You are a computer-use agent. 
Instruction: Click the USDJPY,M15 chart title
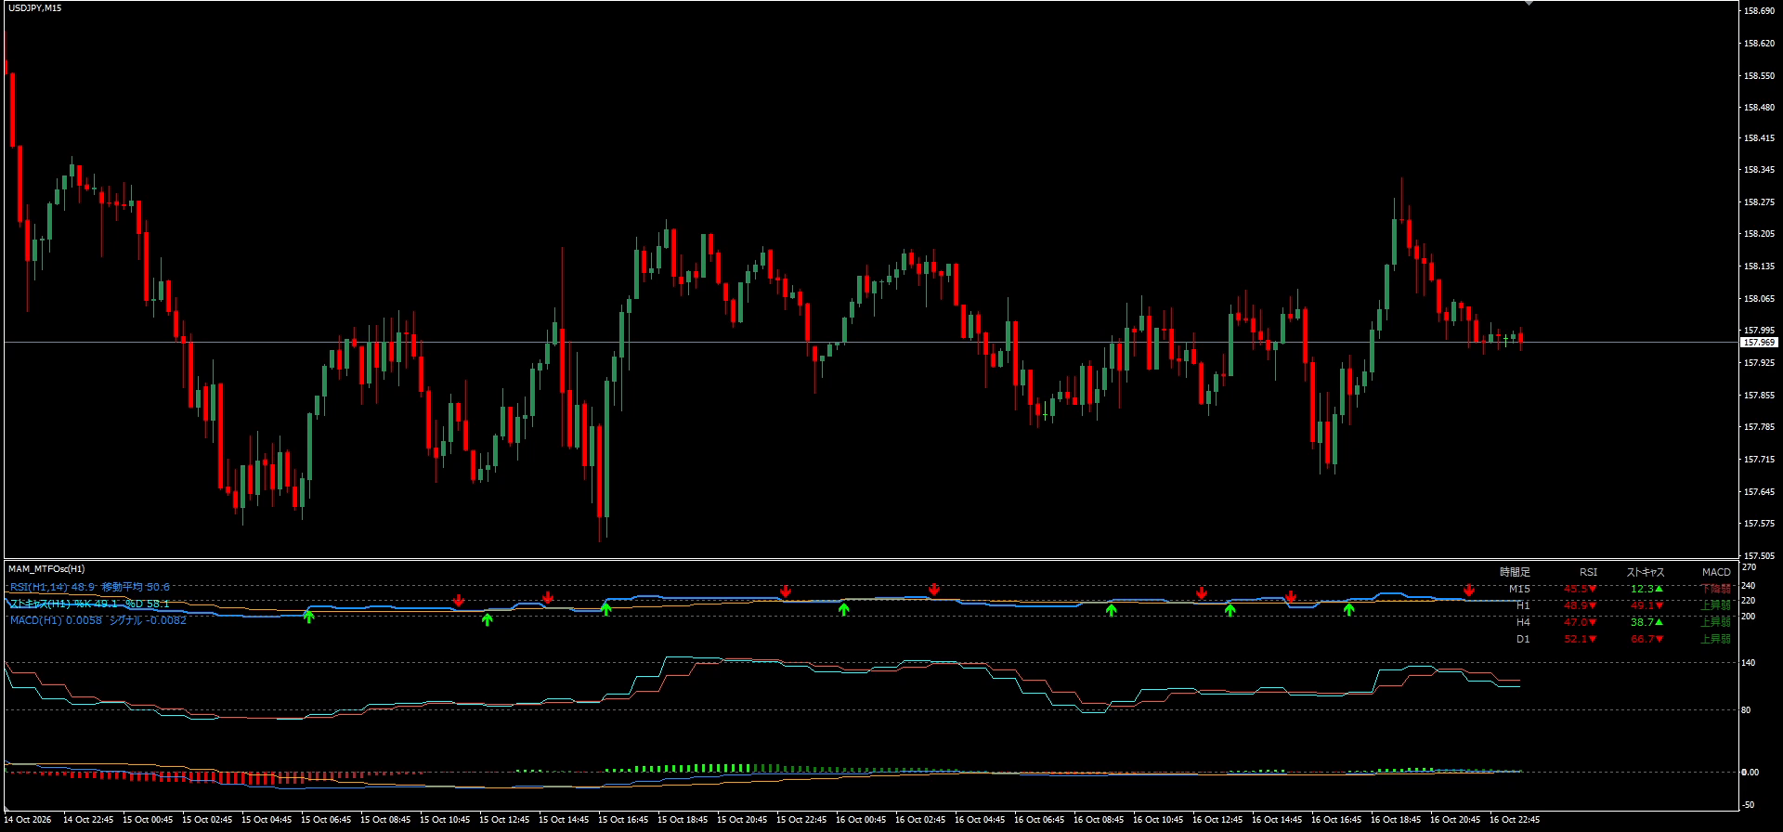(35, 8)
